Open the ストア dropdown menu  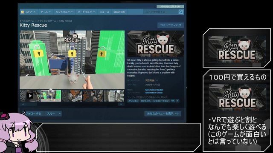coord(29,12)
